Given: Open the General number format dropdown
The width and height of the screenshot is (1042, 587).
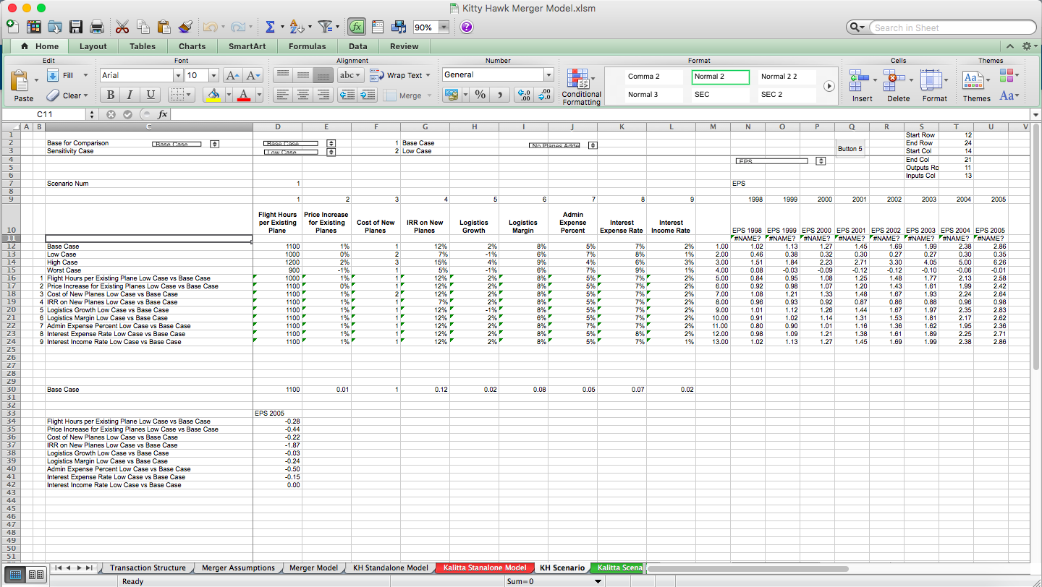Looking at the screenshot, I should [548, 74].
